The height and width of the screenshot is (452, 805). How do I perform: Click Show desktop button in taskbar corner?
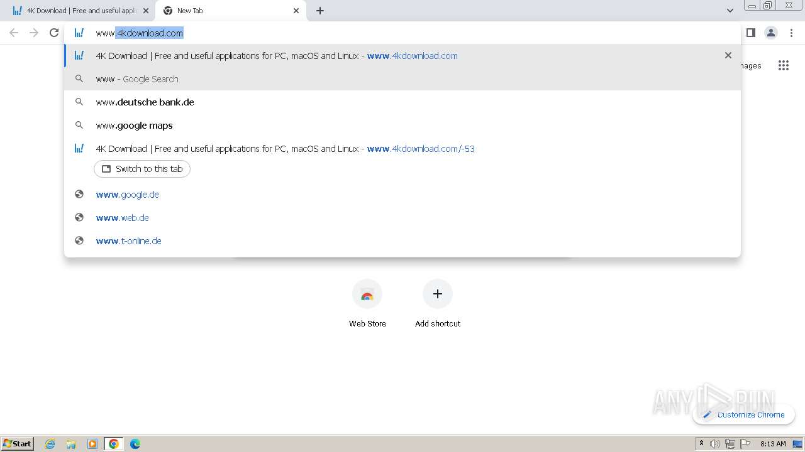coord(798,444)
